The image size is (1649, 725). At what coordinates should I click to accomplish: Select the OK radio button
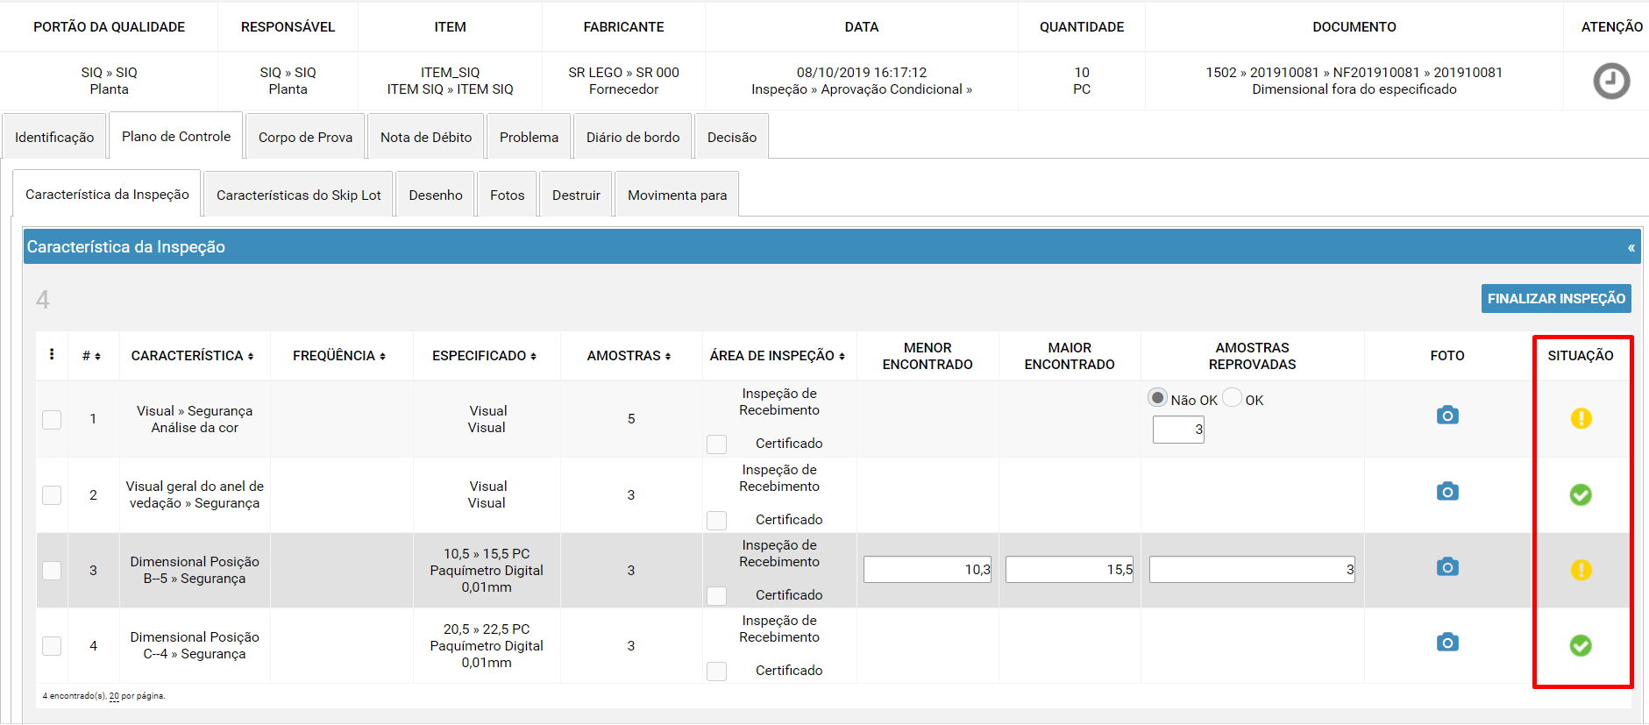[1232, 398]
